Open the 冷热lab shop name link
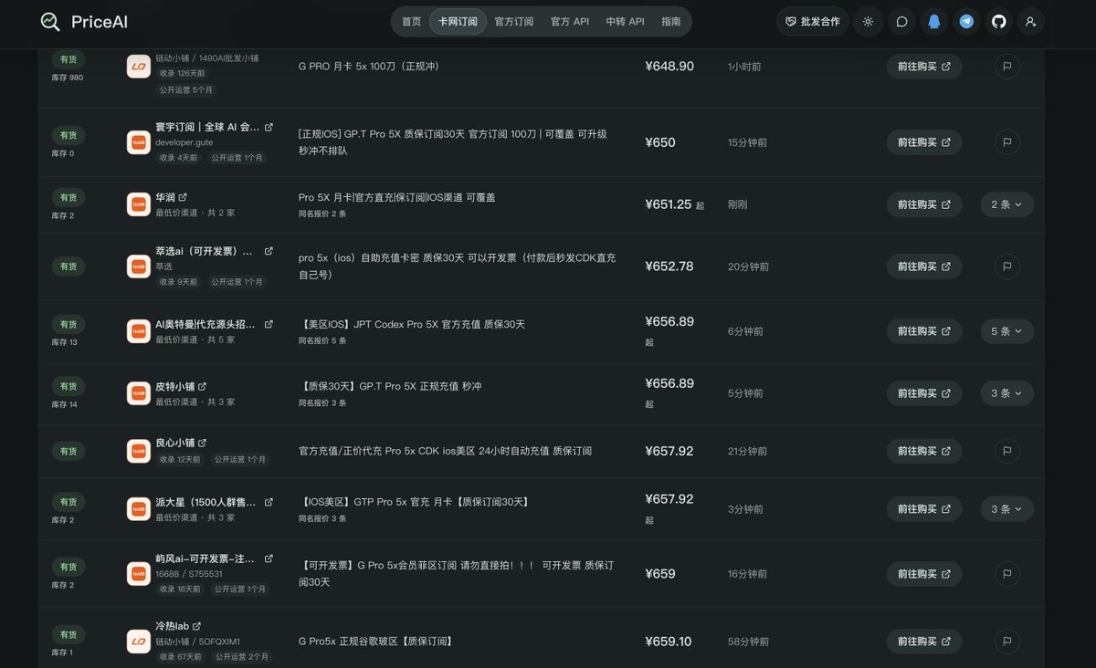 point(173,626)
